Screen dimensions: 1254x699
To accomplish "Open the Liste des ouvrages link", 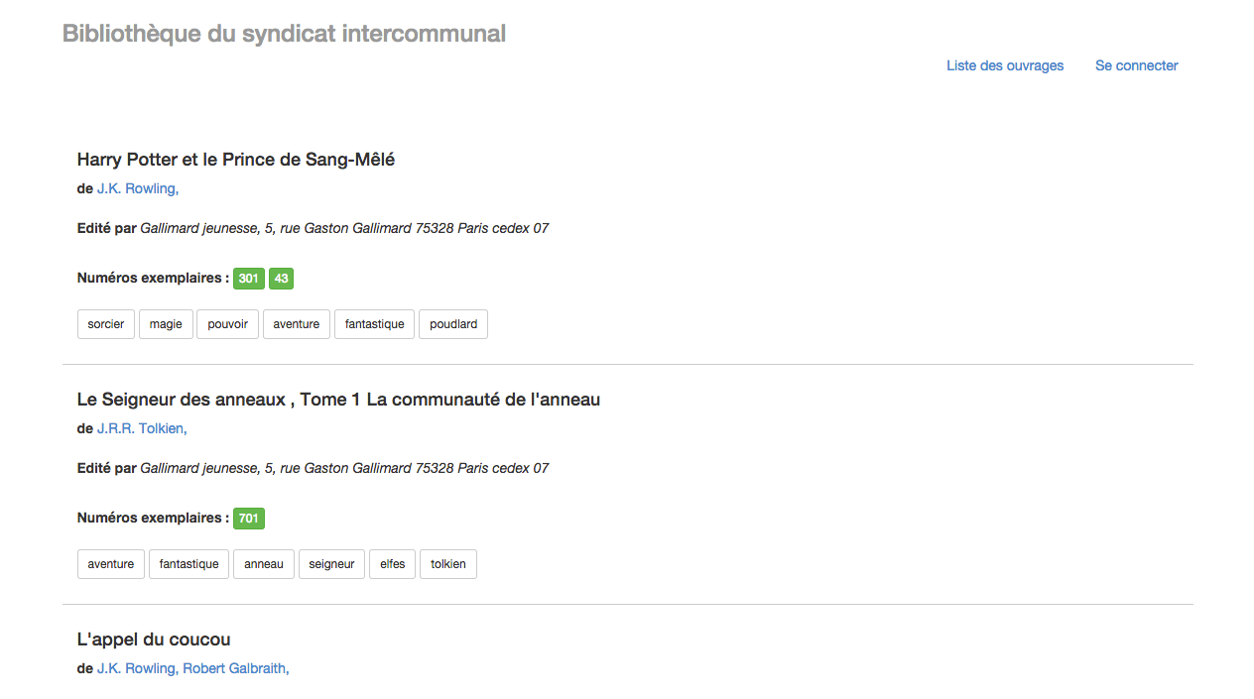I will [1005, 65].
